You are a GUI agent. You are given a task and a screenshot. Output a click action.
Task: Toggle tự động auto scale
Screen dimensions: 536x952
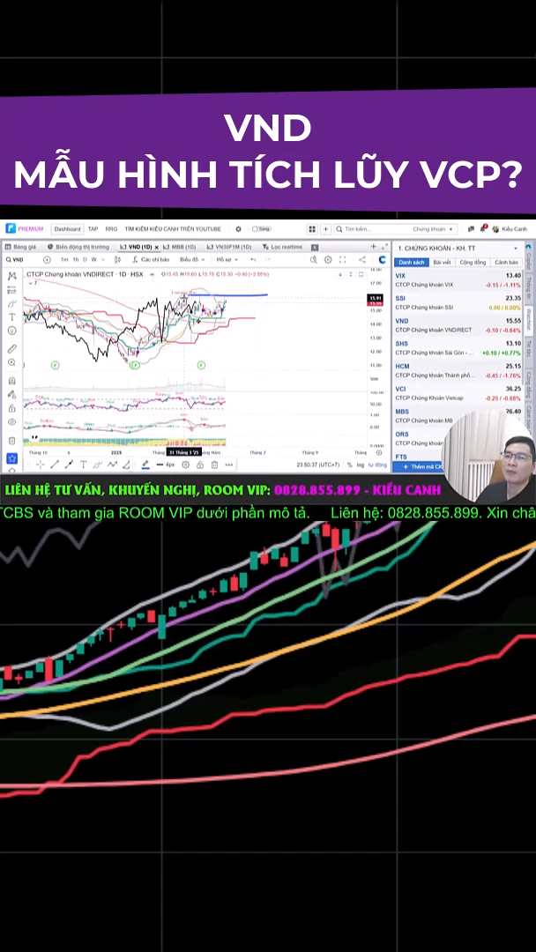377,465
